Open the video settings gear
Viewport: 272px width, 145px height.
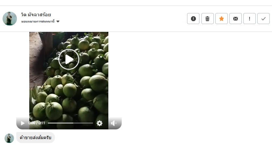(100, 123)
